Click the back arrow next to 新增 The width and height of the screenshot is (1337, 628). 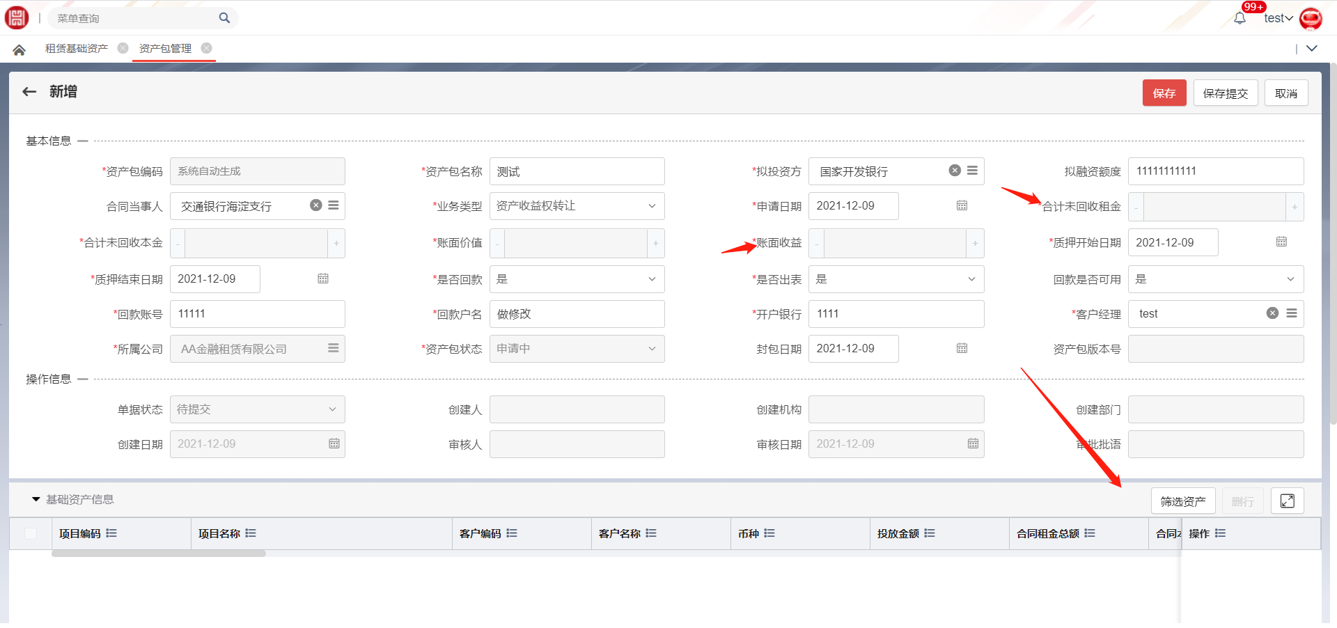(29, 92)
